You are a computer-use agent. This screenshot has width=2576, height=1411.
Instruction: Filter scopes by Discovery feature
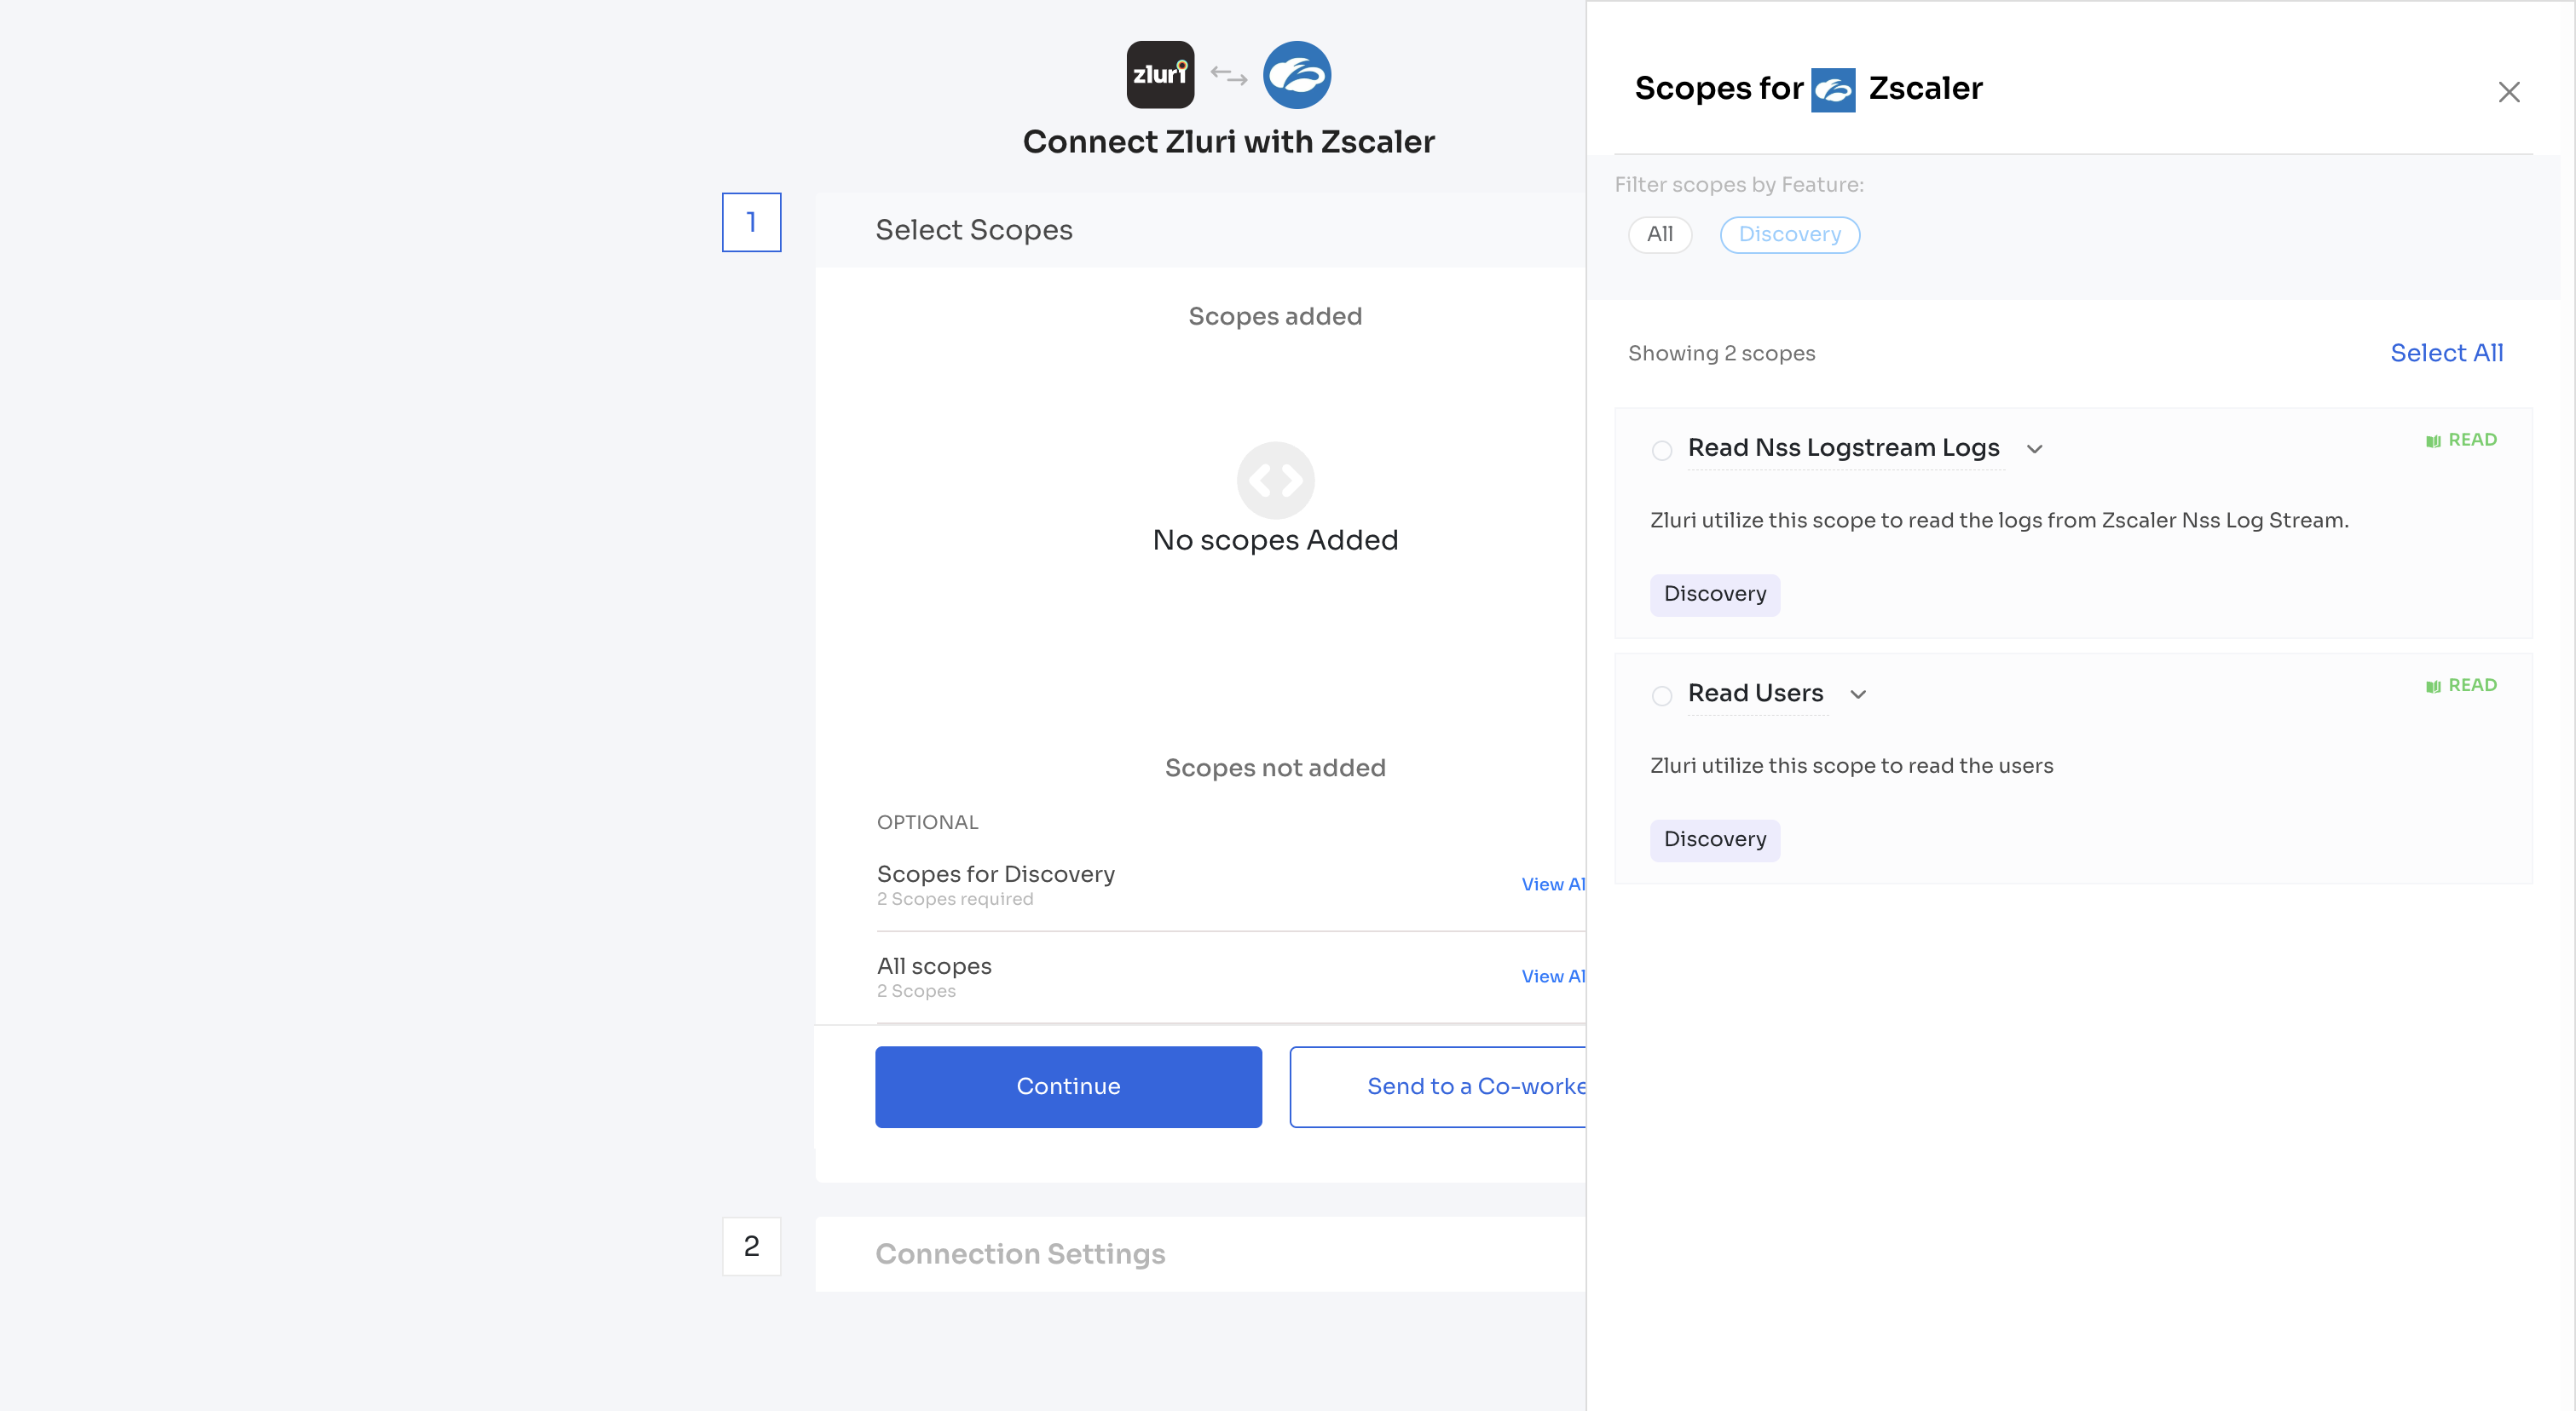(x=1789, y=235)
